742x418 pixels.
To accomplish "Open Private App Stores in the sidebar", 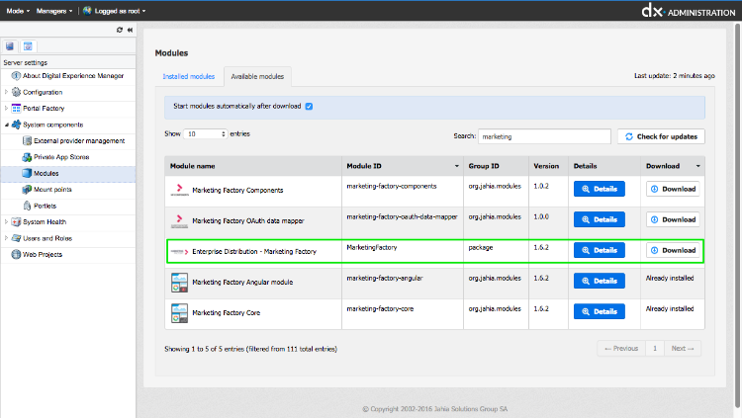I will coord(61,157).
